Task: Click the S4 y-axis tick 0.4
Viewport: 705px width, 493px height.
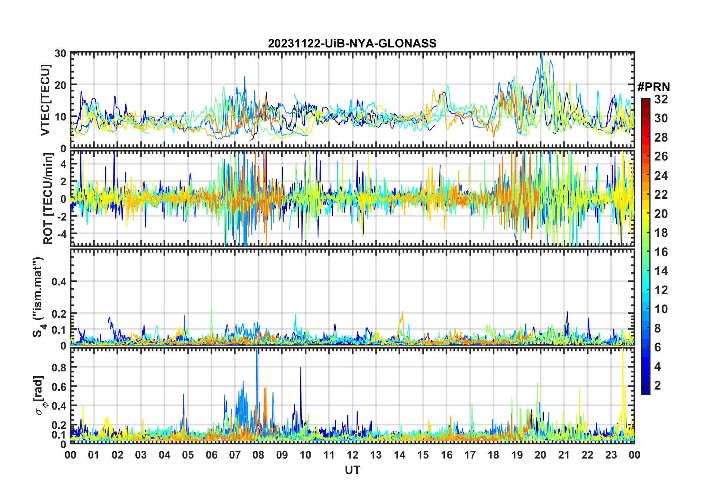Action: pos(59,282)
